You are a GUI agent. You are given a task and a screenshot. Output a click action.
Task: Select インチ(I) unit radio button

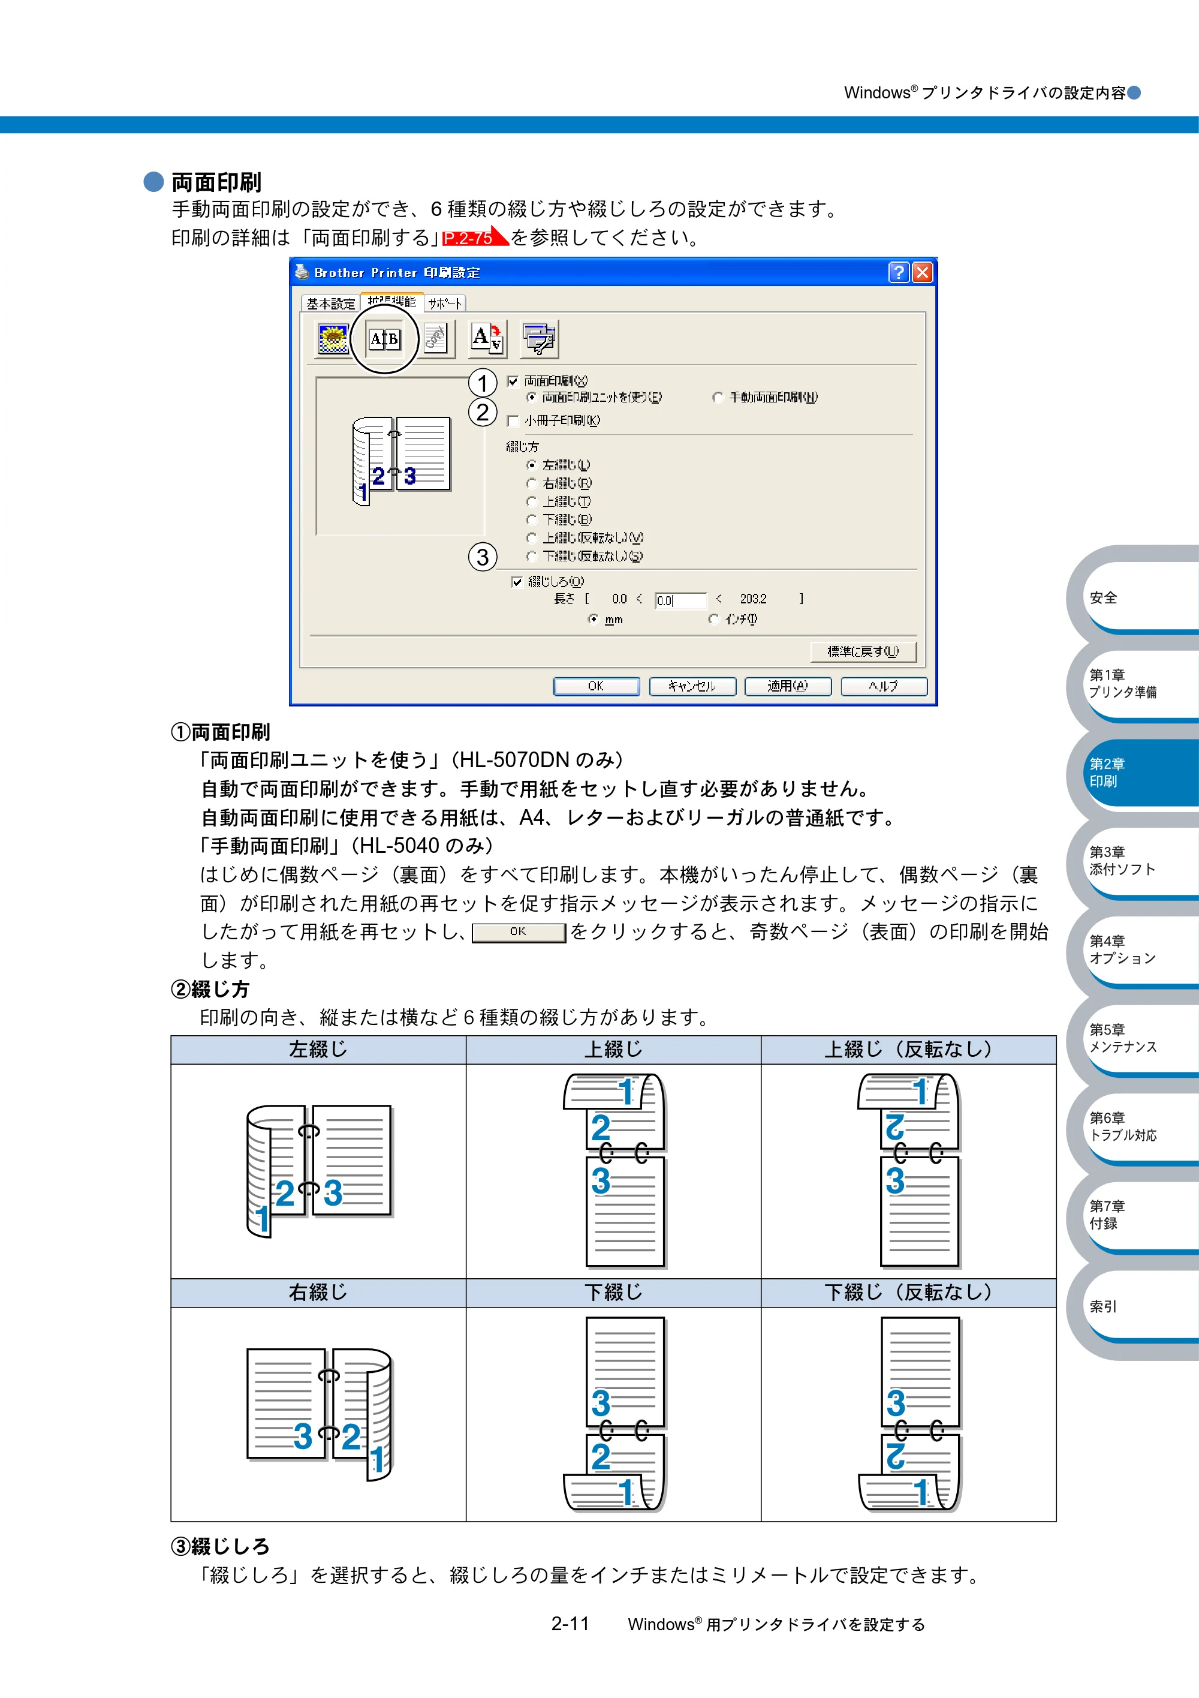click(x=713, y=619)
